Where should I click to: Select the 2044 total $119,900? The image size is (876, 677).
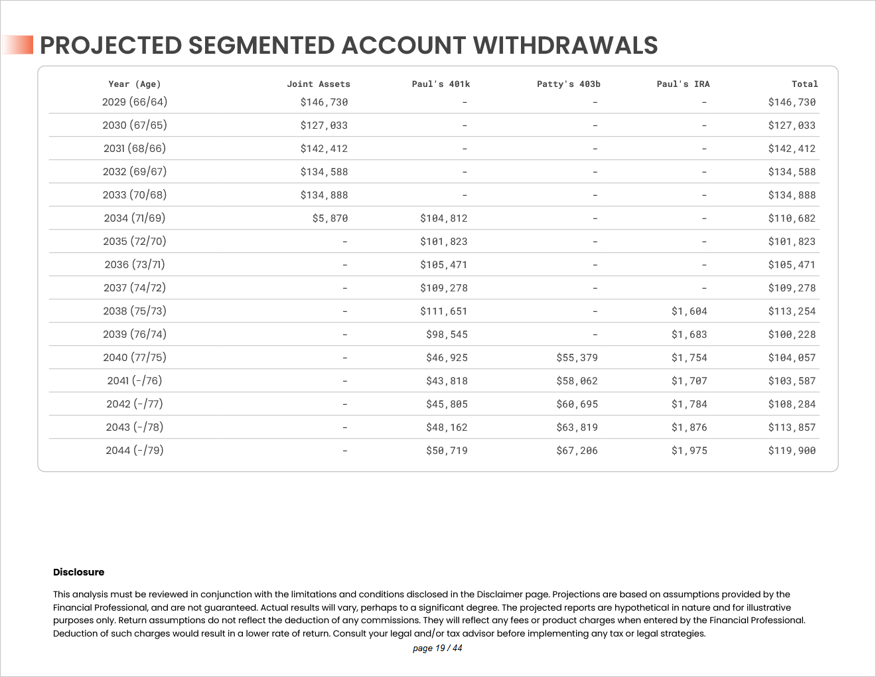pyautogui.click(x=792, y=451)
